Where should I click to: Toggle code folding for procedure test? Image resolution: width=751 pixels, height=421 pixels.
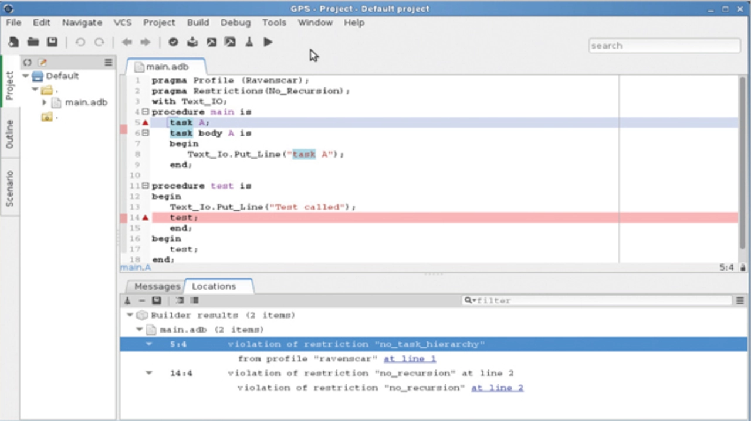pyautogui.click(x=146, y=186)
